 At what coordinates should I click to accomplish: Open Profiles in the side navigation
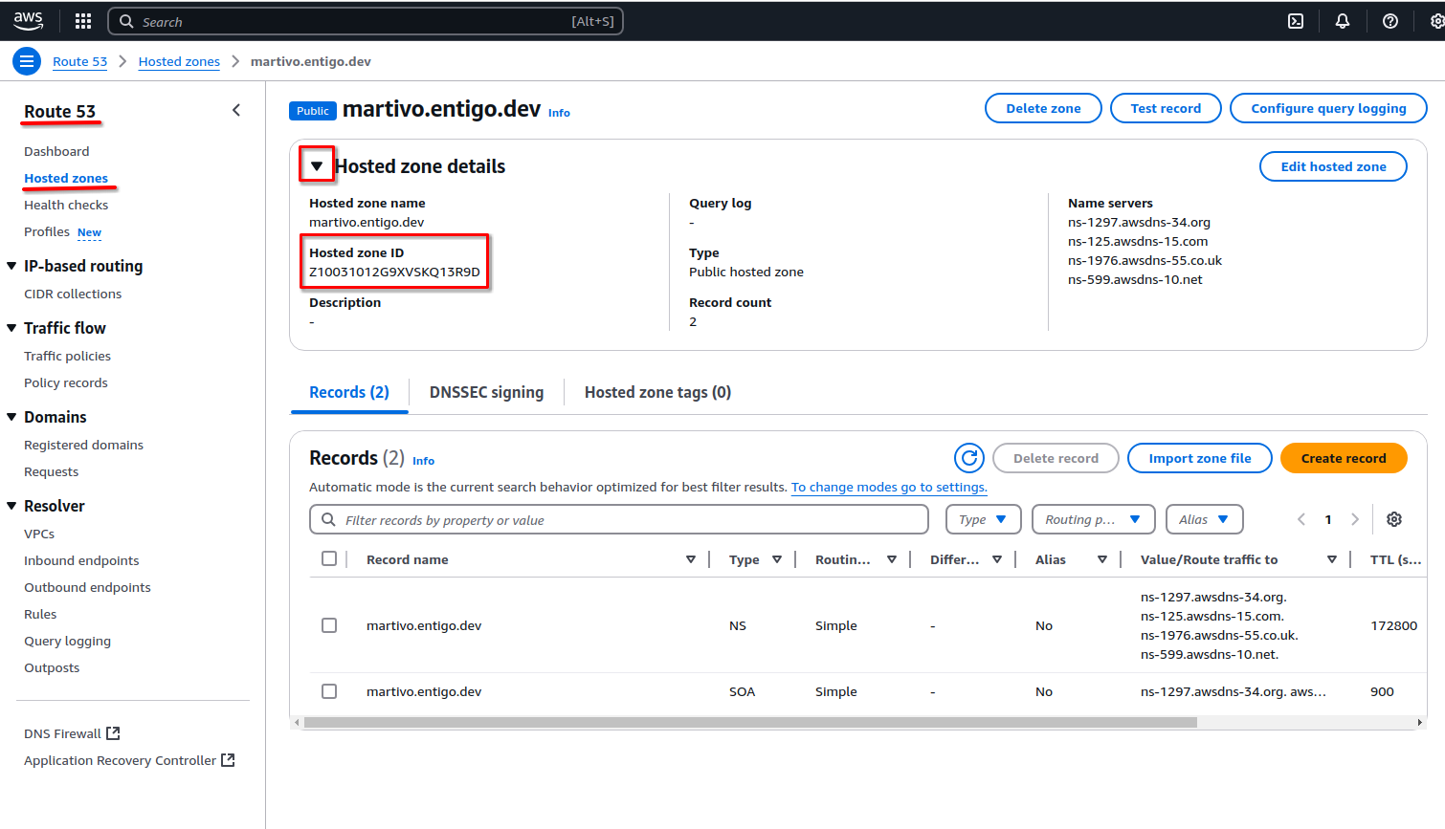point(47,231)
